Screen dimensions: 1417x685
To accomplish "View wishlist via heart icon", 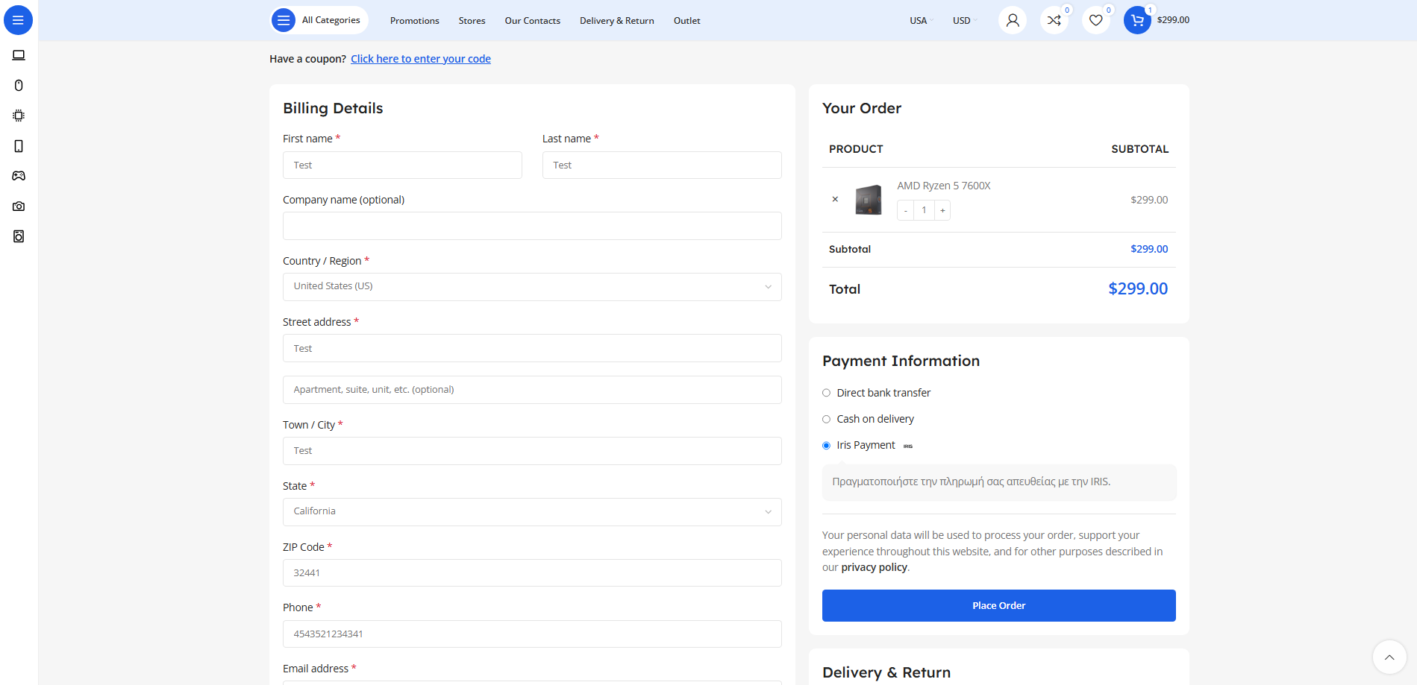I will pos(1095,20).
